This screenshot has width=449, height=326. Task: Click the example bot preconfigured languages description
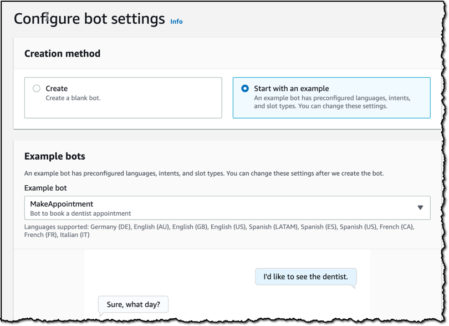332,102
